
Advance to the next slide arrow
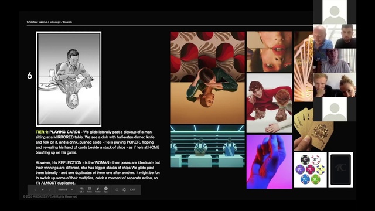[x=50, y=190]
